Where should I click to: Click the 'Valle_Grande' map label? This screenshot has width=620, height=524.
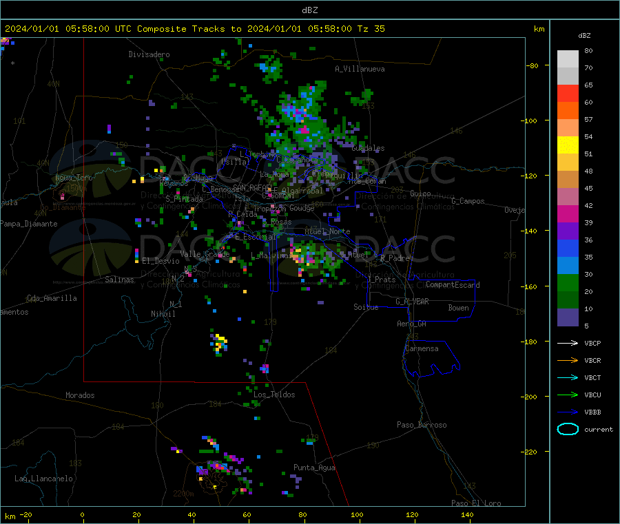205,254
